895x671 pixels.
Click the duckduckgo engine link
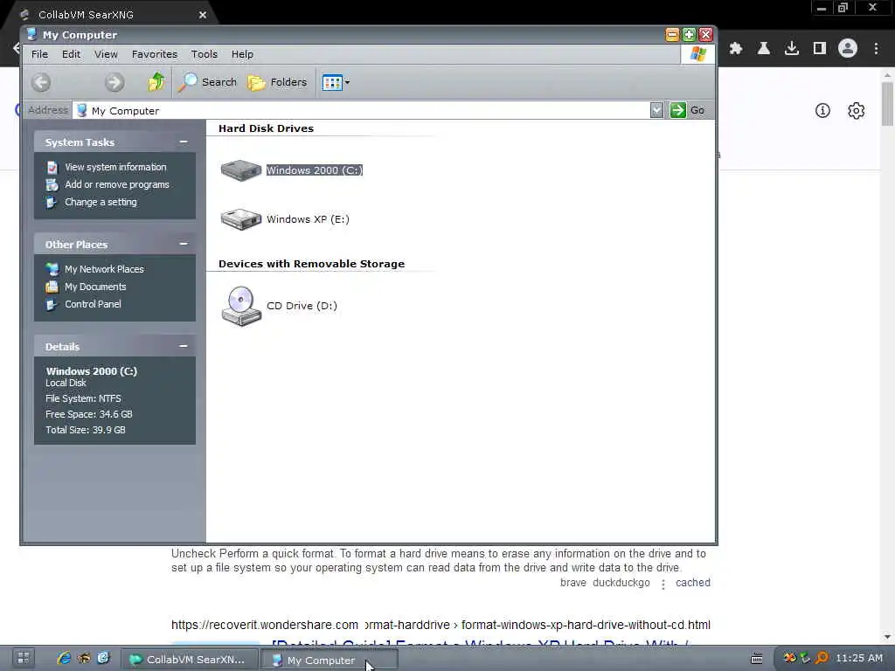click(621, 583)
